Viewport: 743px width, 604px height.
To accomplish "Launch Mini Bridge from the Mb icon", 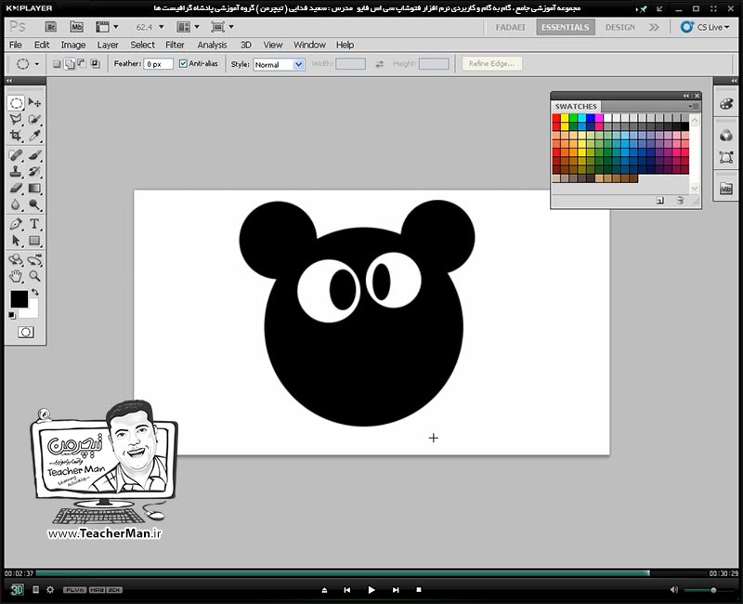I will pos(76,27).
